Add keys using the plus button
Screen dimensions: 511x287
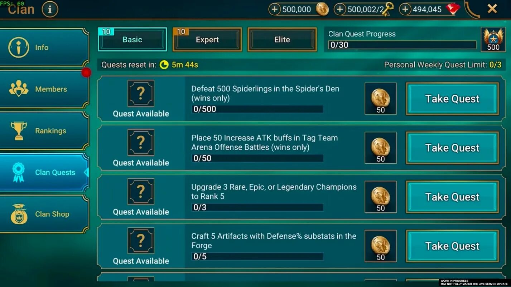pyautogui.click(x=340, y=9)
